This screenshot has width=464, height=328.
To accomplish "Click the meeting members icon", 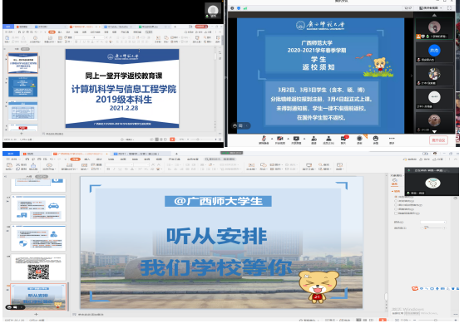I will (328, 139).
